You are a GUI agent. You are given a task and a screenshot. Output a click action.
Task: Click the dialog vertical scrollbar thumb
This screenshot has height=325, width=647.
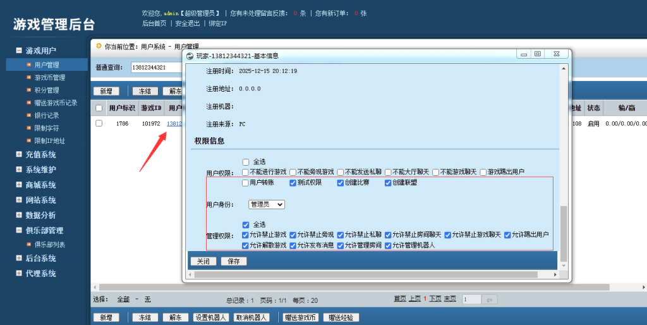[x=563, y=233]
